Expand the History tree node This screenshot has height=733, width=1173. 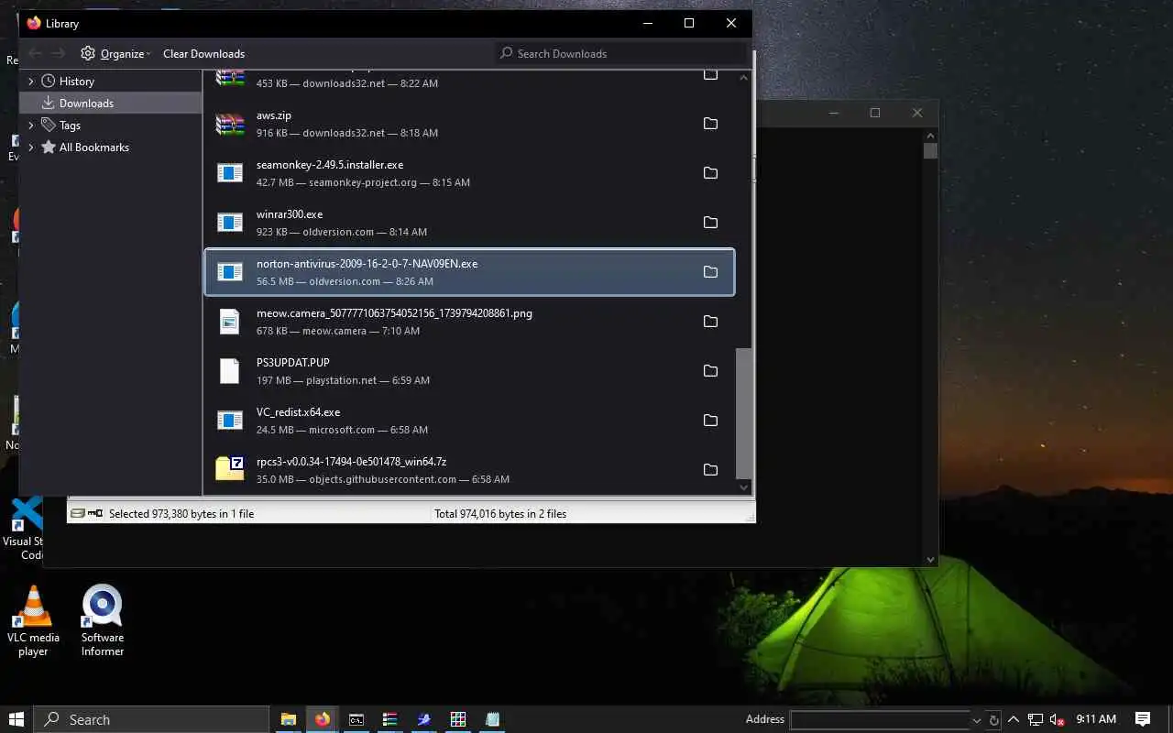(31, 82)
